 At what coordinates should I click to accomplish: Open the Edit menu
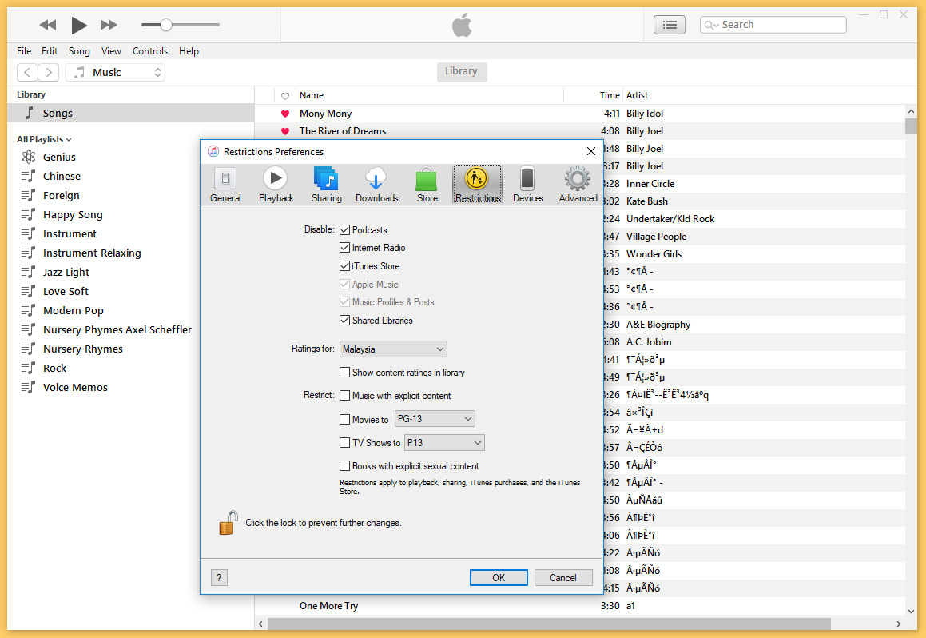50,51
